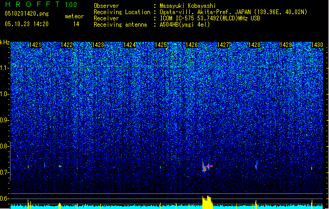Click the 1428 time marker
Screen dimensions: 329x209
point(255,45)
